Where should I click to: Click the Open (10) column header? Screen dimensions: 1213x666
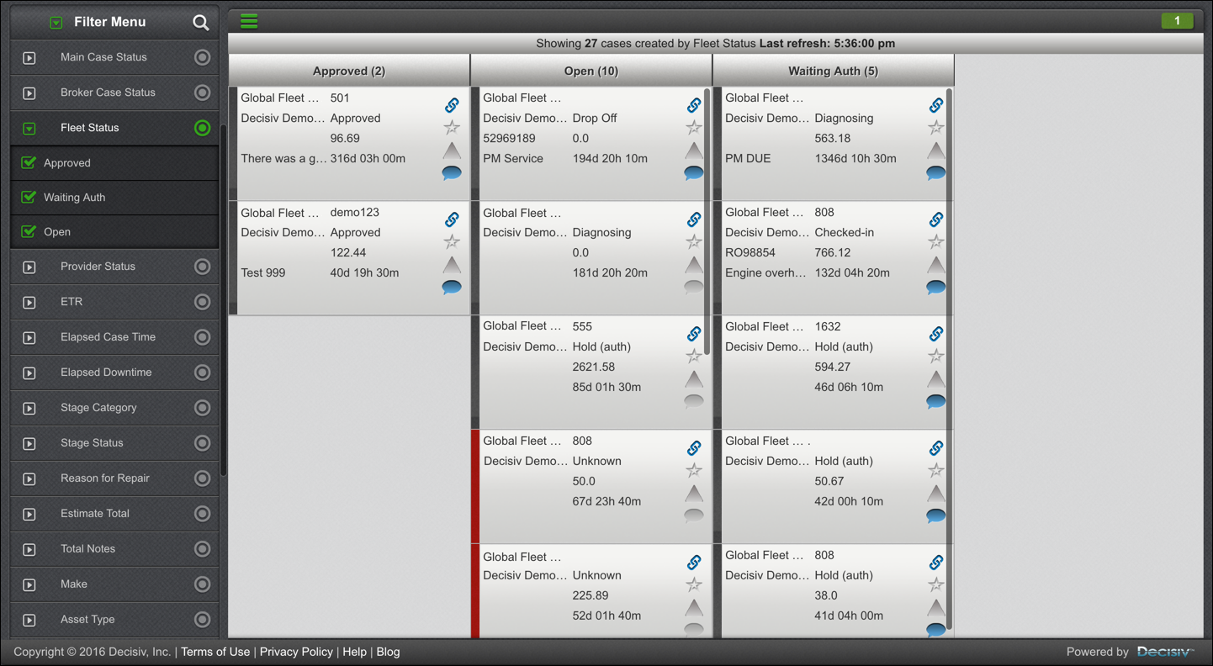click(x=591, y=71)
